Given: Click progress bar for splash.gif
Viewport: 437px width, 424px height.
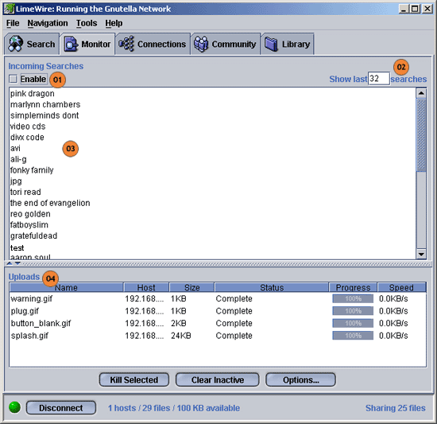Looking at the screenshot, I should (x=353, y=335).
